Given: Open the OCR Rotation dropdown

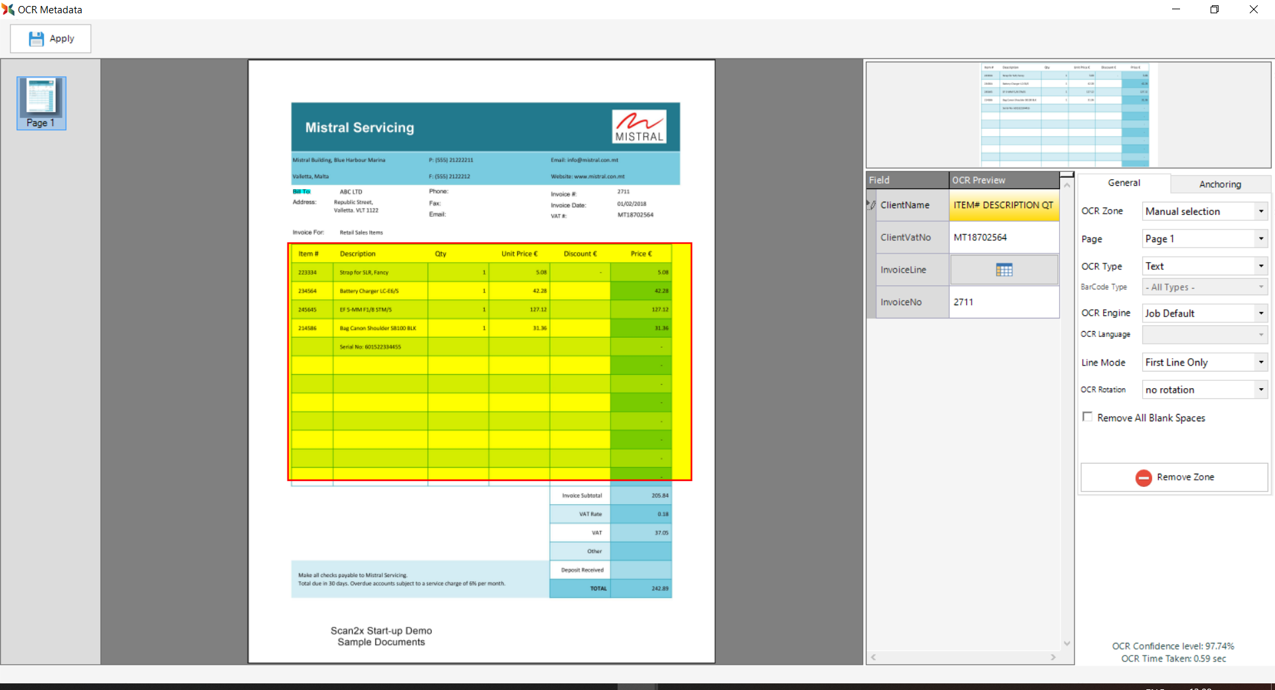Looking at the screenshot, I should coord(1260,390).
